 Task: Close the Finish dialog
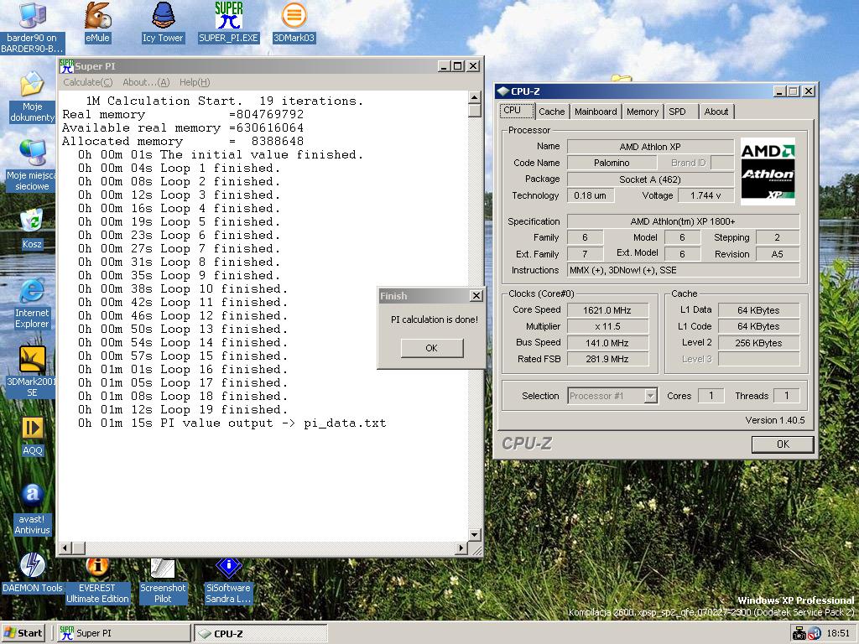coord(476,296)
